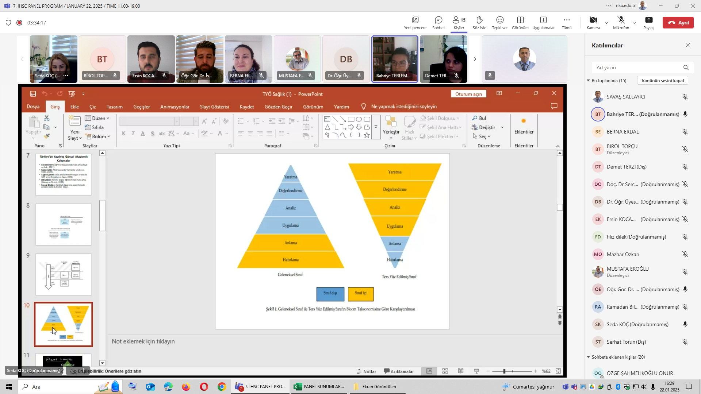Toggle Öğr. Gör. Dr. participant microphone
Image resolution: width=701 pixels, height=394 pixels.
tap(685, 289)
